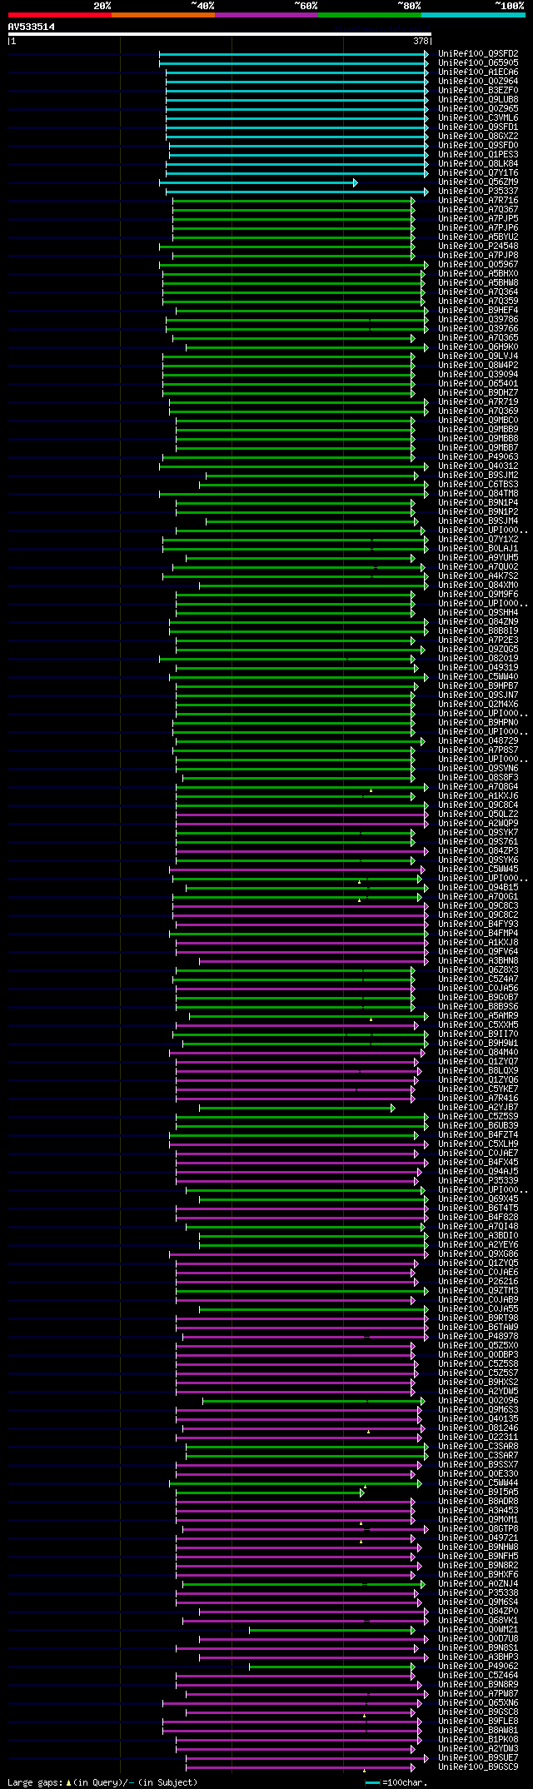Open hit UniRef100_Q9SFD2
The height and width of the screenshot is (1789, 533).
[x=478, y=54]
